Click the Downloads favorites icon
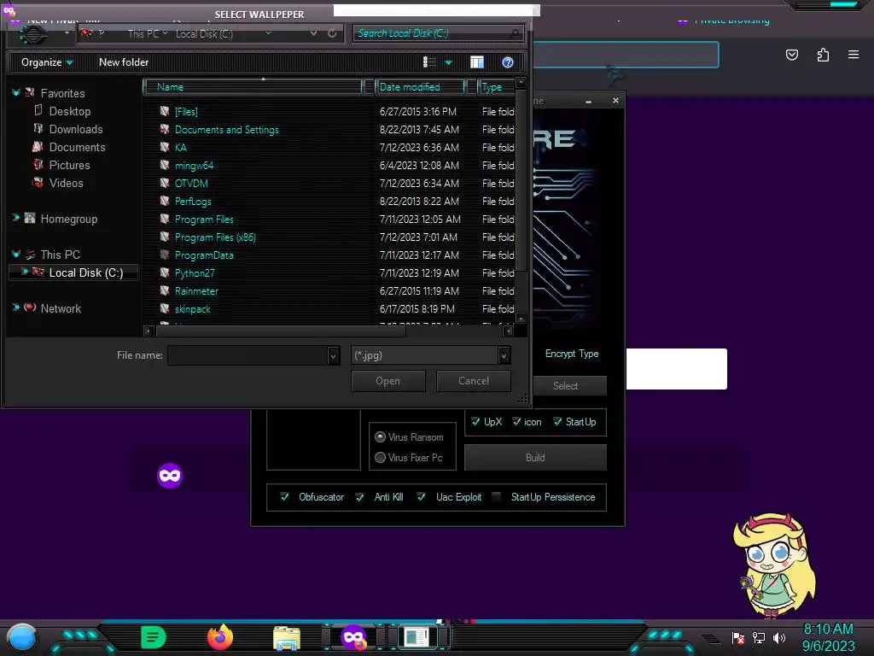874x656 pixels. [38, 129]
